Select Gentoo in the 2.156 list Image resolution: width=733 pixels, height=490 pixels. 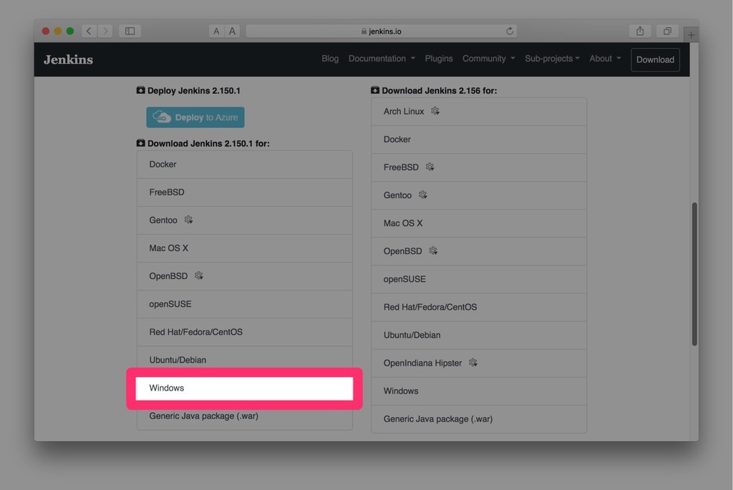(x=479, y=196)
